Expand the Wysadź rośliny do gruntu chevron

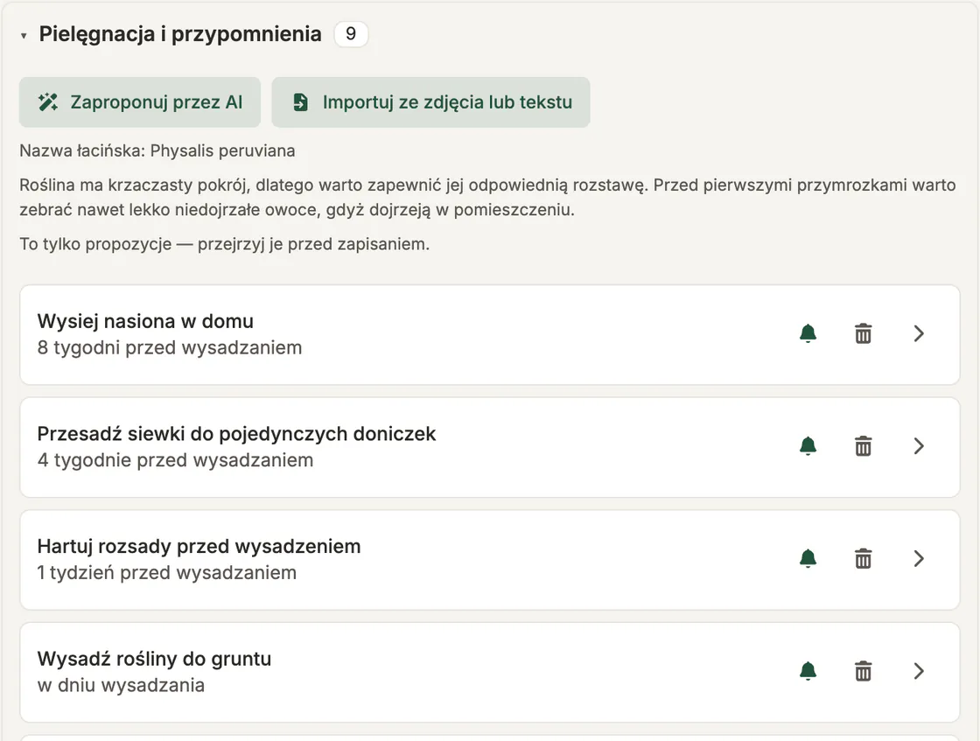(x=918, y=671)
